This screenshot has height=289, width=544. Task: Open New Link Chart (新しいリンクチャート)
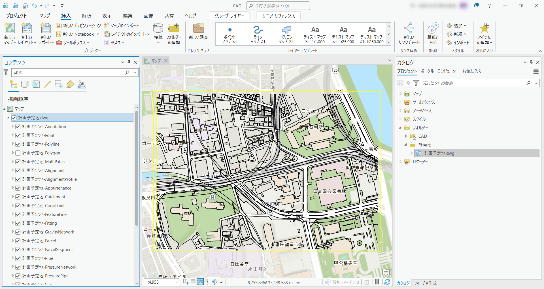point(409,34)
